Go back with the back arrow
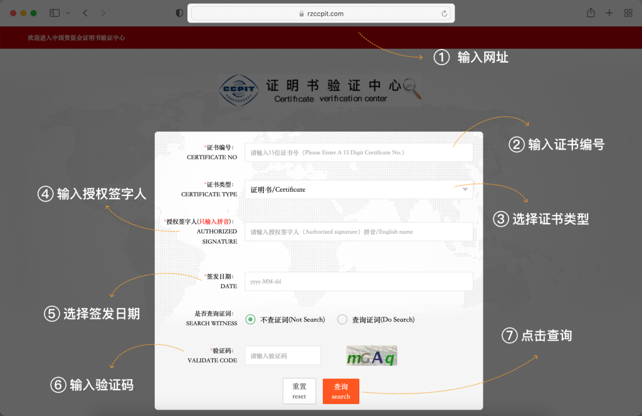The image size is (642, 416). coord(85,13)
